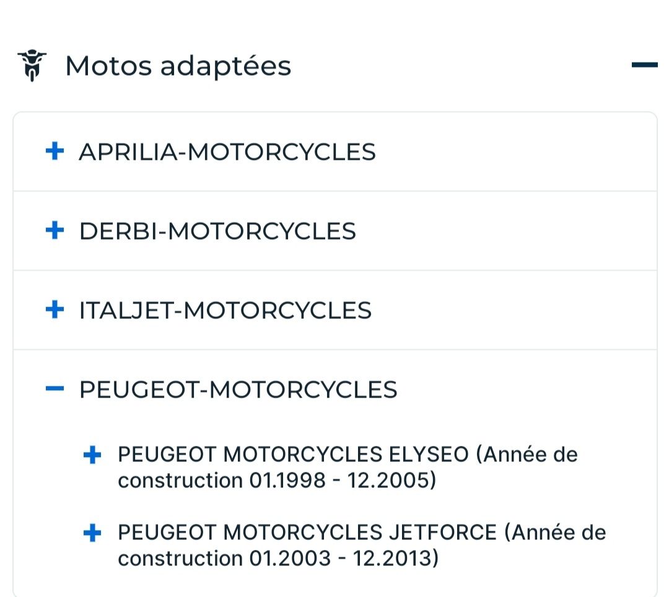Open the APRILIA-MOTORCYCLES brand label

point(227,152)
